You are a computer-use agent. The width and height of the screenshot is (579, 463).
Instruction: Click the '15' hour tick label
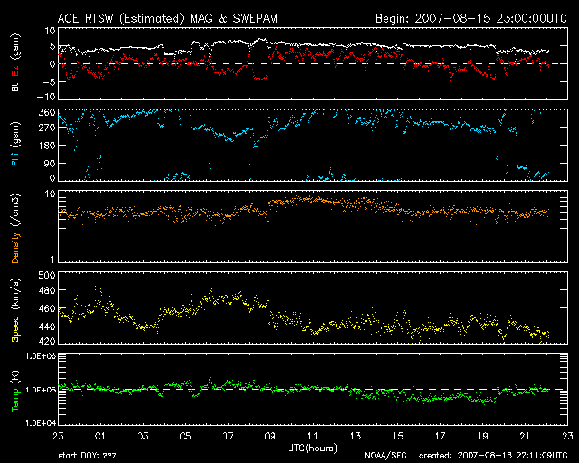[x=398, y=436]
